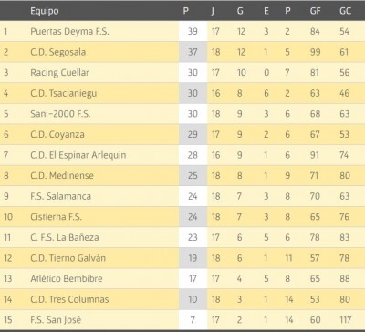Click the GC column header

(x=345, y=11)
